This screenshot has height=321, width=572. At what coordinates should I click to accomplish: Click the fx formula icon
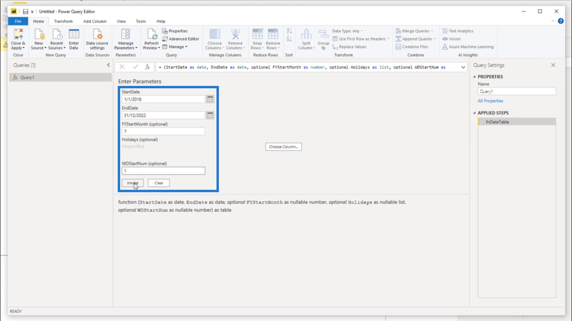point(147,67)
